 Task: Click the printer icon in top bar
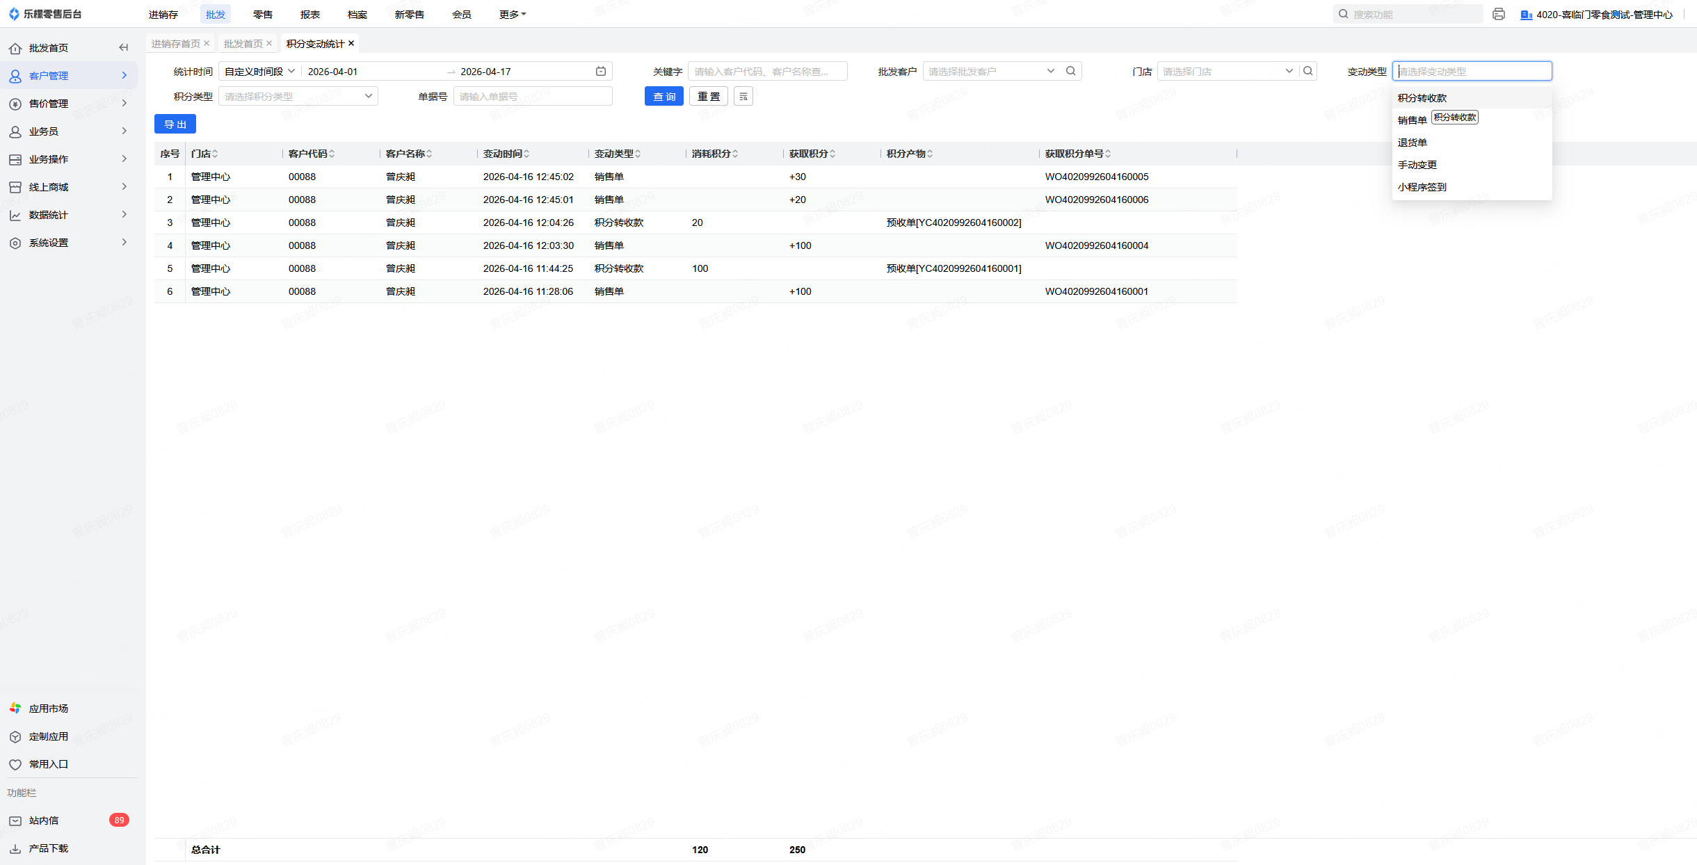[x=1498, y=14]
